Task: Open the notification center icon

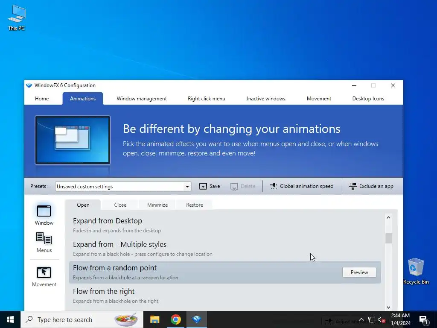Action: pyautogui.click(x=423, y=319)
